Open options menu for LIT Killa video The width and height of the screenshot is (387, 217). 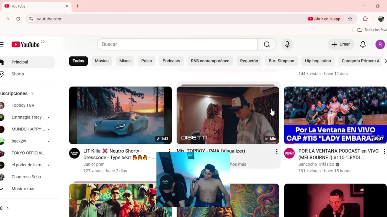coord(169,151)
